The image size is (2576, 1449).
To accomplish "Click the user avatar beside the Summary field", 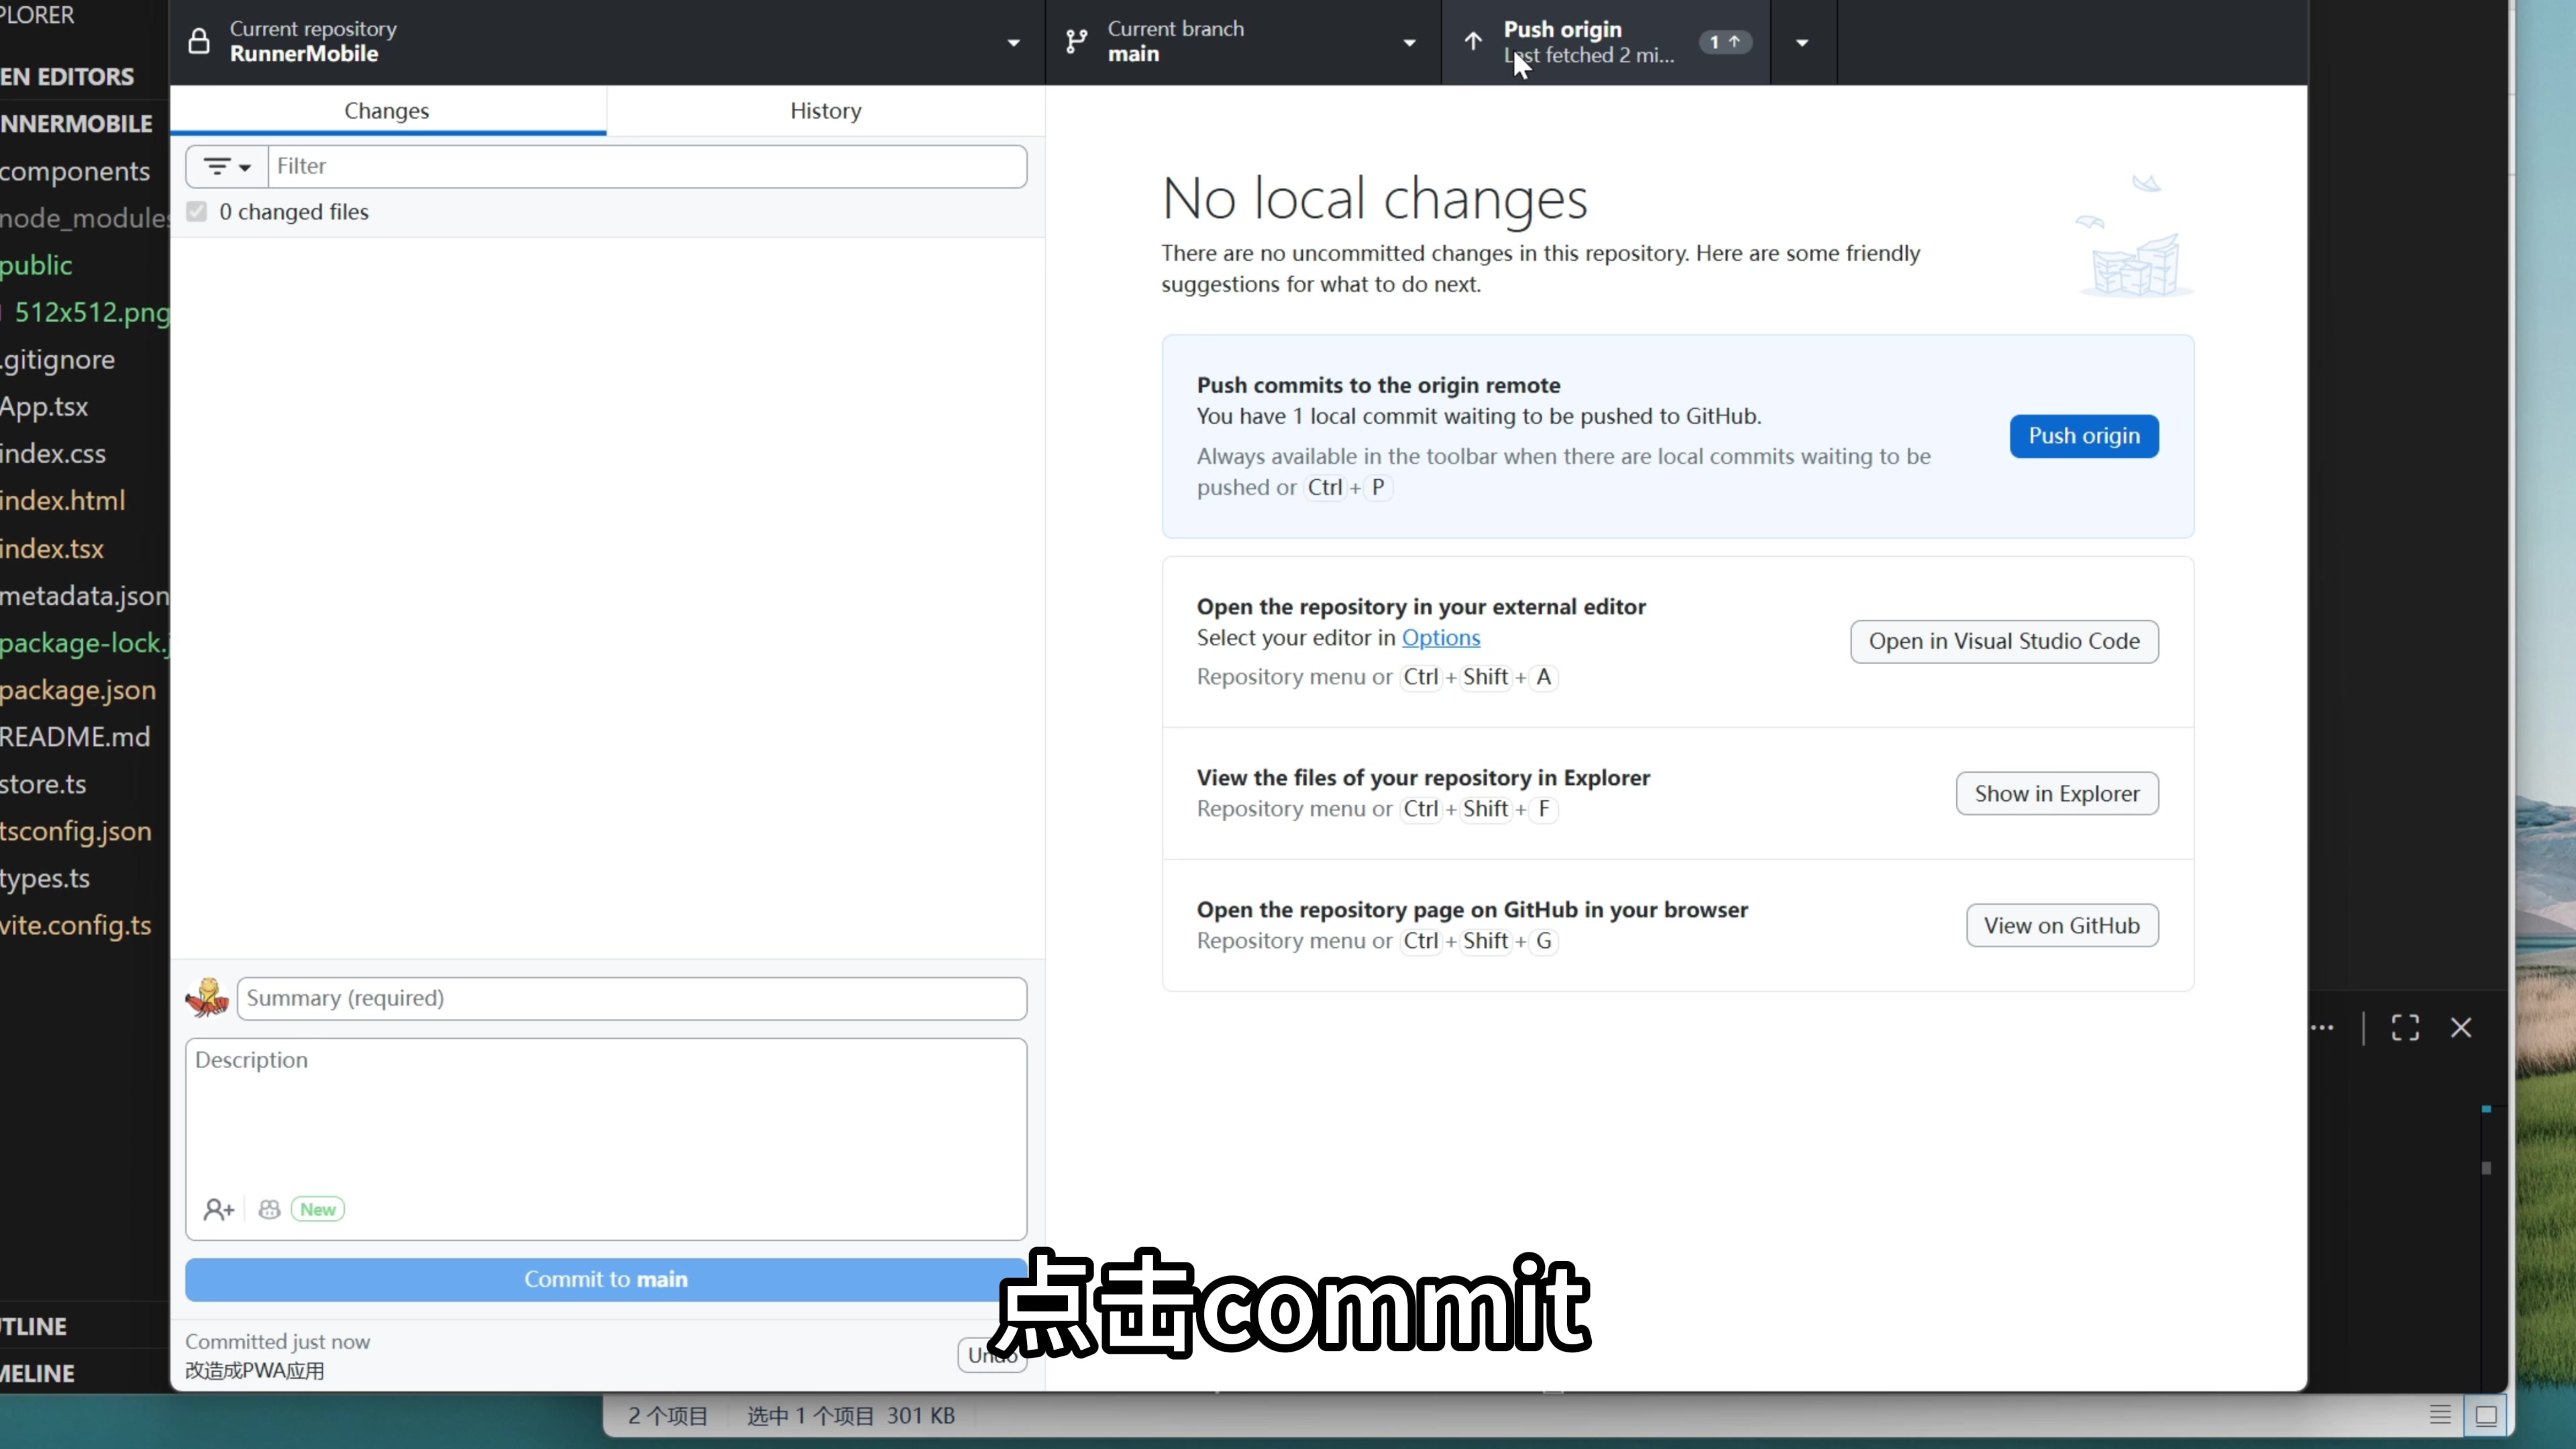I will pyautogui.click(x=207, y=998).
